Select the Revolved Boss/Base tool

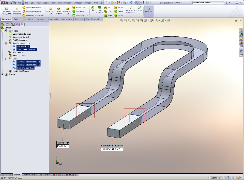tap(17, 11)
